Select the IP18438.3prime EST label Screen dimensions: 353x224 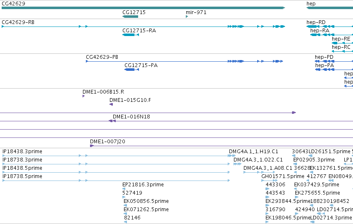tap(22, 152)
